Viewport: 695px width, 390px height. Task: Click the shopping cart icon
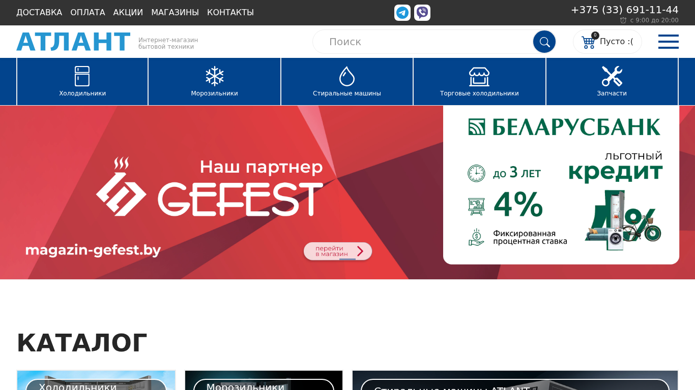pos(588,43)
